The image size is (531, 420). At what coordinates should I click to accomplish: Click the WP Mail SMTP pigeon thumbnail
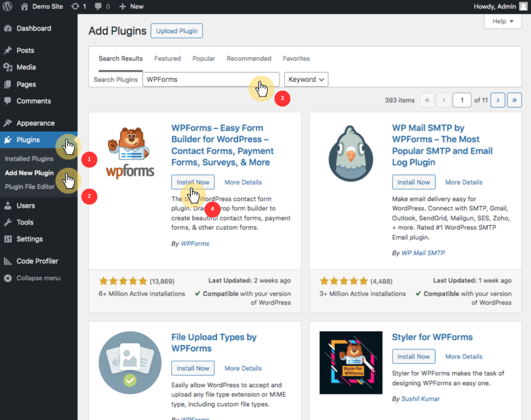pyautogui.click(x=351, y=153)
